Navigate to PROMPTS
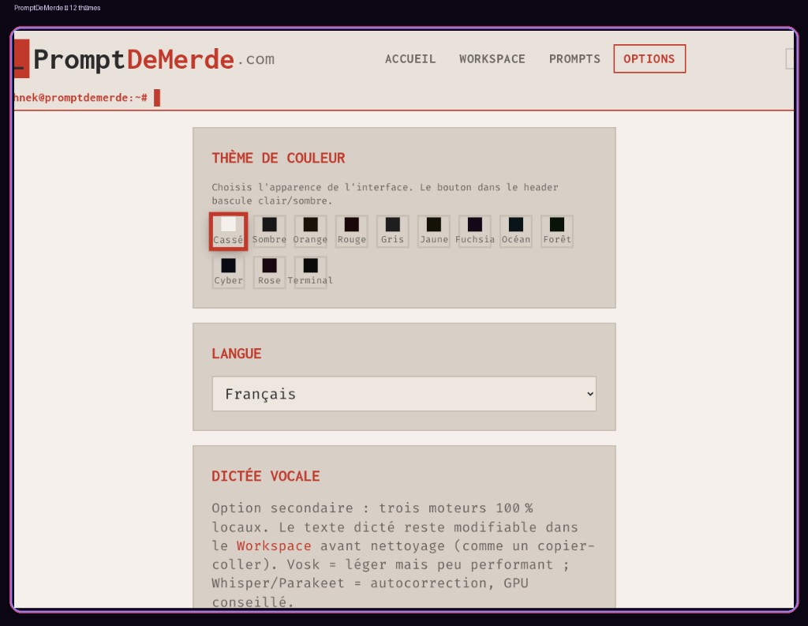Image resolution: width=808 pixels, height=626 pixels. pos(574,58)
